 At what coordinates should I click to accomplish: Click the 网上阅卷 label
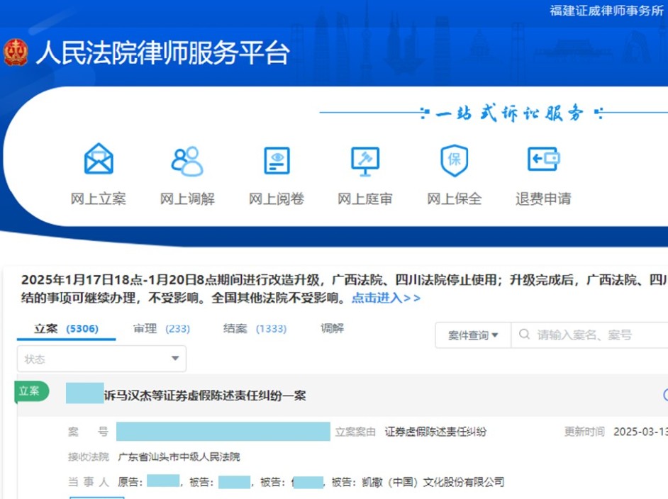click(277, 199)
